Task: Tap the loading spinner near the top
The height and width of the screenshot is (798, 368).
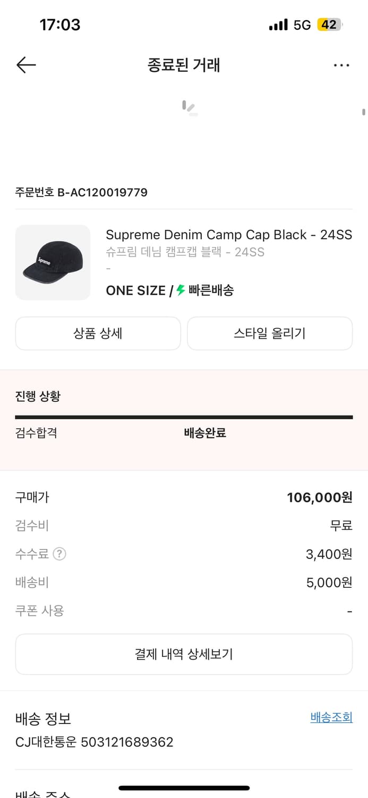Action: pyautogui.click(x=189, y=108)
